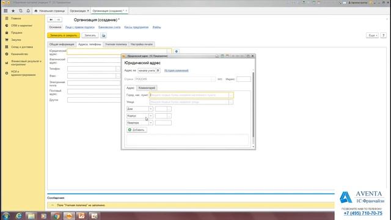The image size is (391, 220).
Task: Open the Склад и доставка section
Action: click(x=23, y=47)
